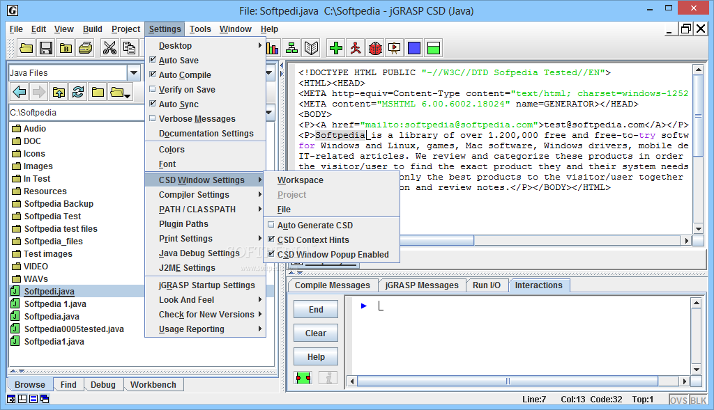The width and height of the screenshot is (714, 410).
Task: Click the Open File folder toolbar icon
Action: pyautogui.click(x=26, y=48)
